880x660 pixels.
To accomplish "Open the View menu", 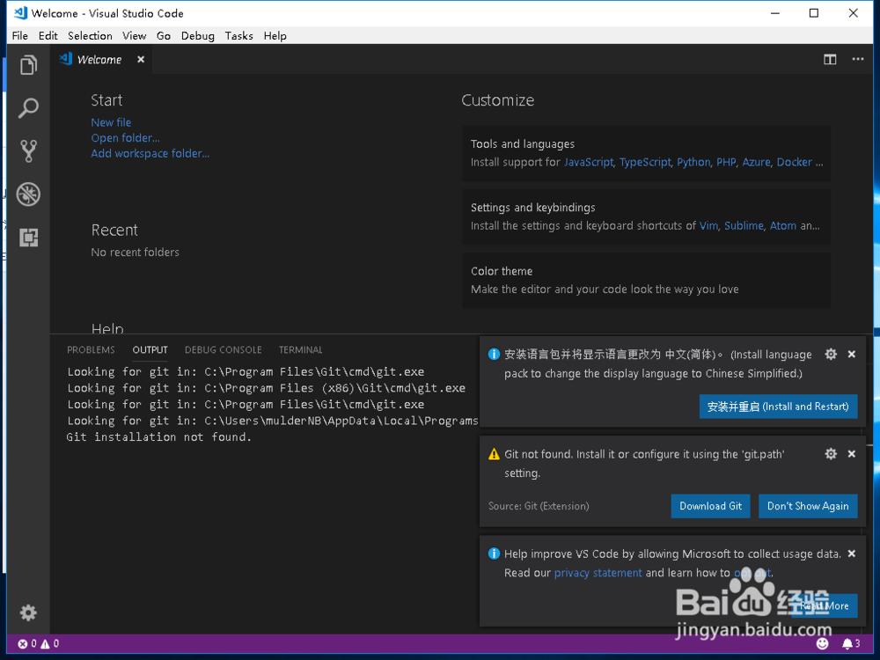I will [134, 35].
